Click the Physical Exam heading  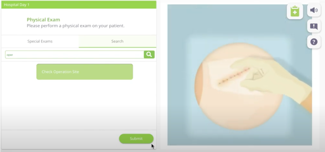click(x=43, y=20)
